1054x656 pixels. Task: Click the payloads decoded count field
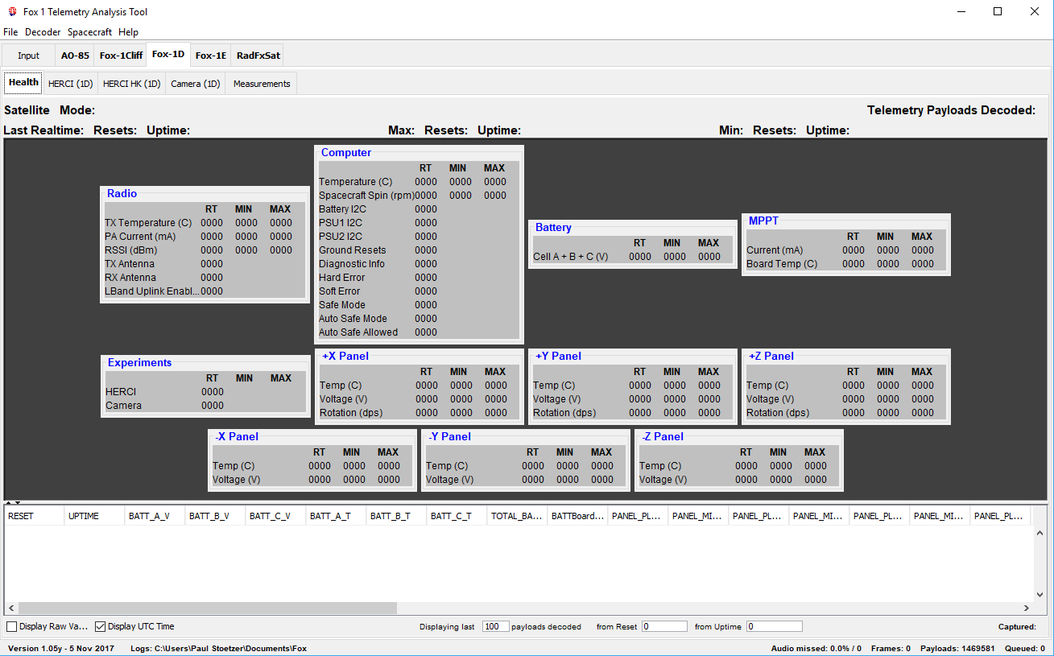coord(495,626)
